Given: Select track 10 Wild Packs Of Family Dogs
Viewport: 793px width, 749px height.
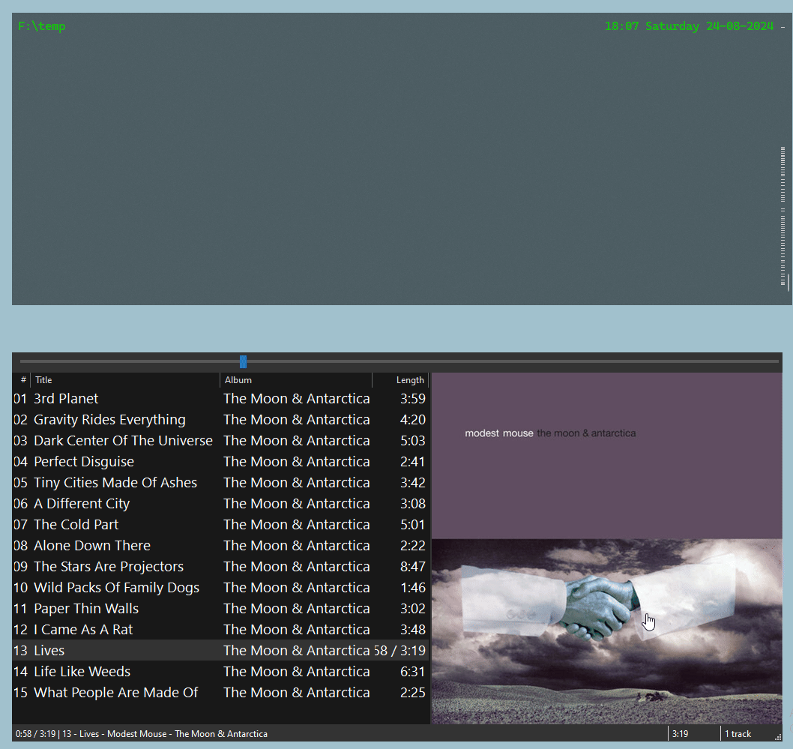Looking at the screenshot, I should (x=220, y=588).
